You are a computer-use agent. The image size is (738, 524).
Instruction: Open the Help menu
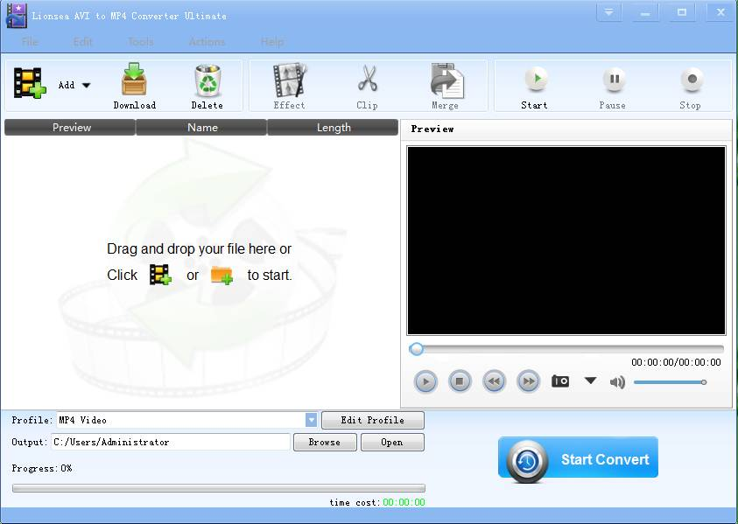272,42
